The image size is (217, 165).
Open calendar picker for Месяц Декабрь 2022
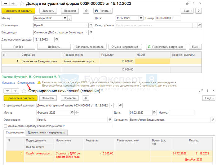point(65,18)
